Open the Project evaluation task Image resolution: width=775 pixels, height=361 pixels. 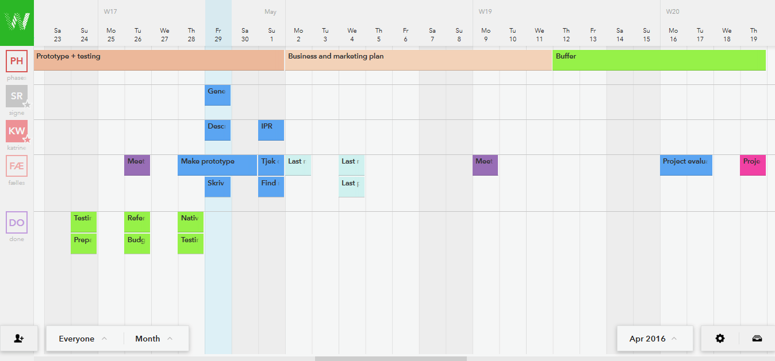point(686,165)
